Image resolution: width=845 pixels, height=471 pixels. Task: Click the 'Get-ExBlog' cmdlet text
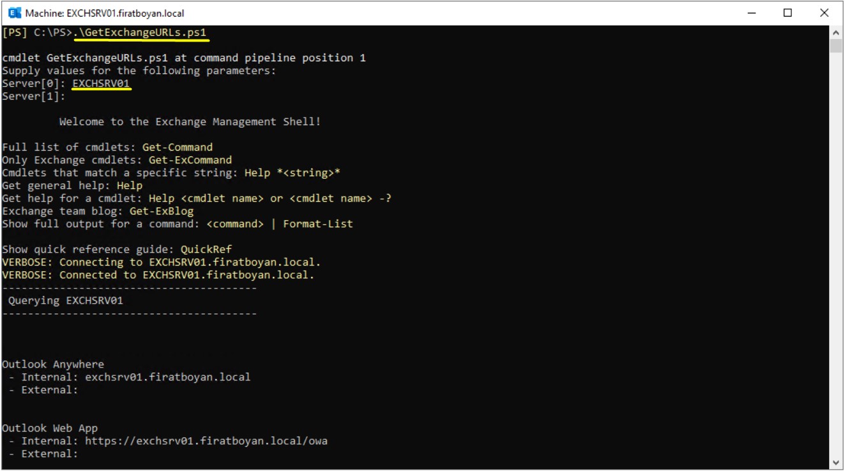point(162,211)
